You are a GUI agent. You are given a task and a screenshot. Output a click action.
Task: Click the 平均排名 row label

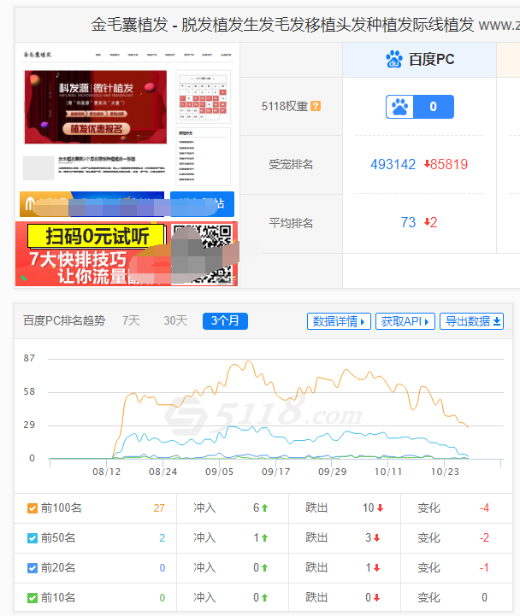click(291, 223)
